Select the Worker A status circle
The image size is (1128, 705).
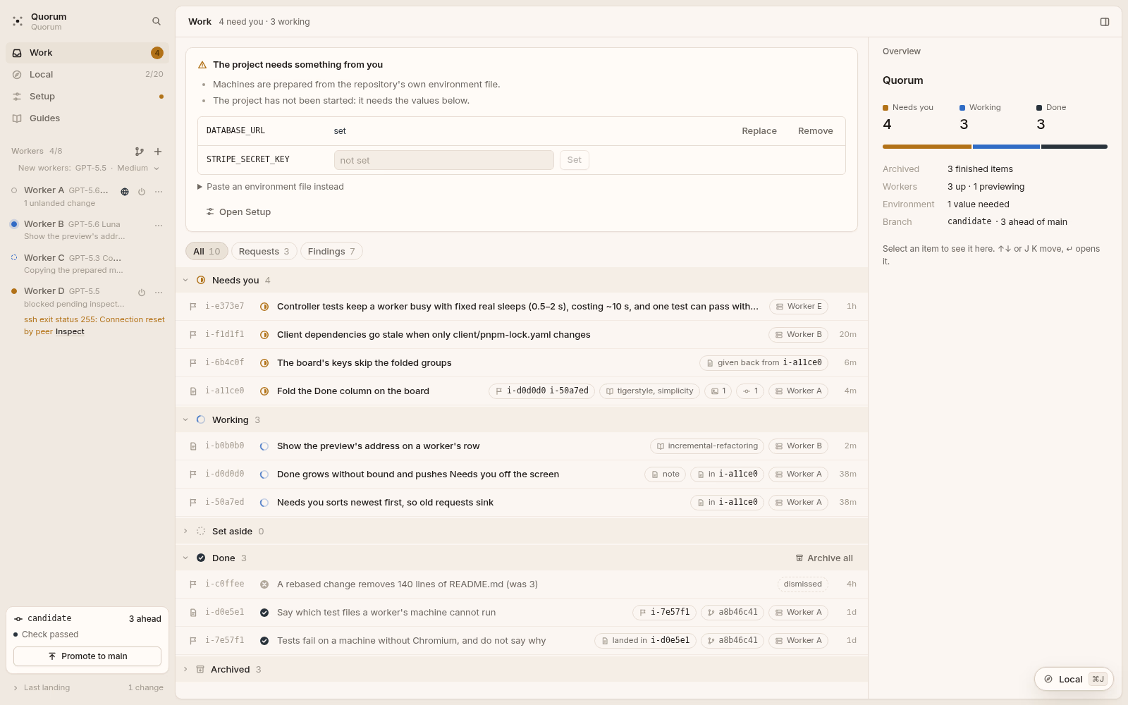[x=14, y=190]
